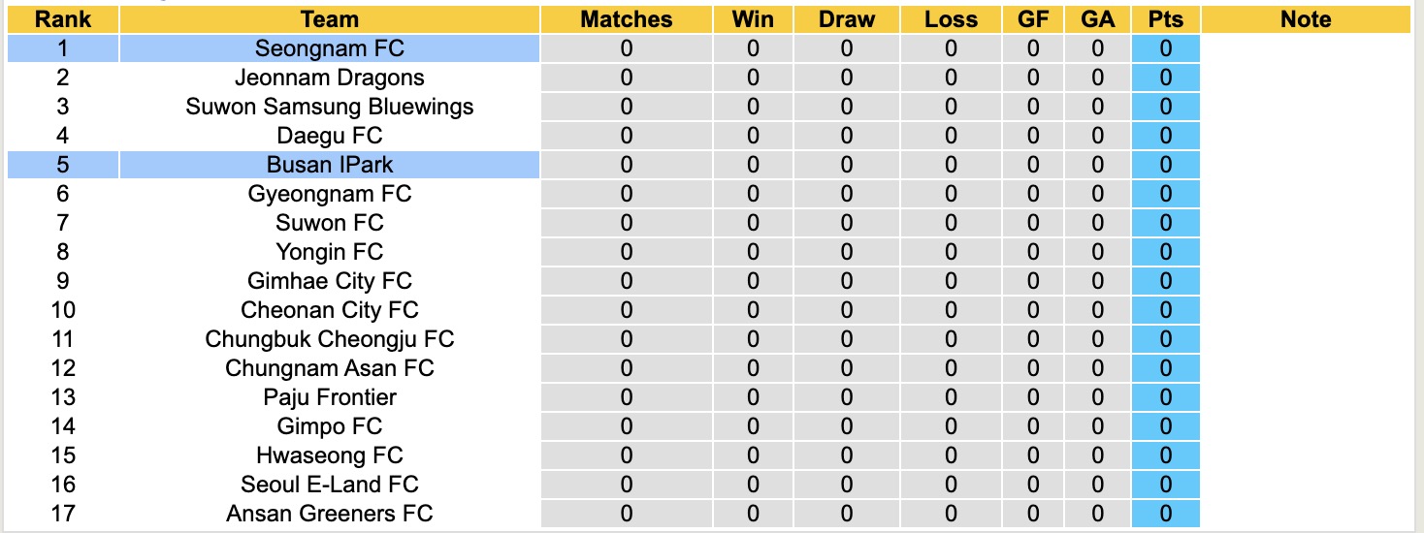Open Chungbuk Cheongju FC team entry

330,339
